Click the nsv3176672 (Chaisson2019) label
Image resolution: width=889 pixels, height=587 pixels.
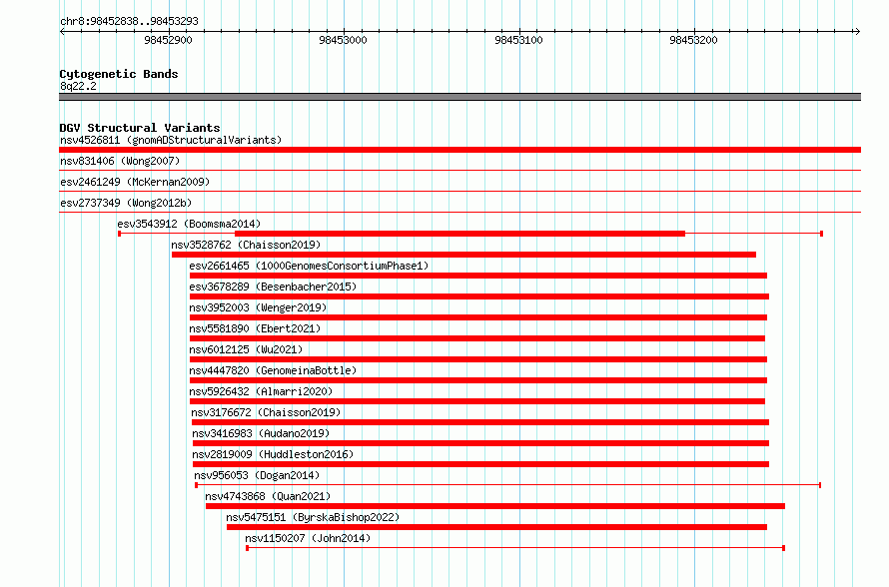(266, 412)
